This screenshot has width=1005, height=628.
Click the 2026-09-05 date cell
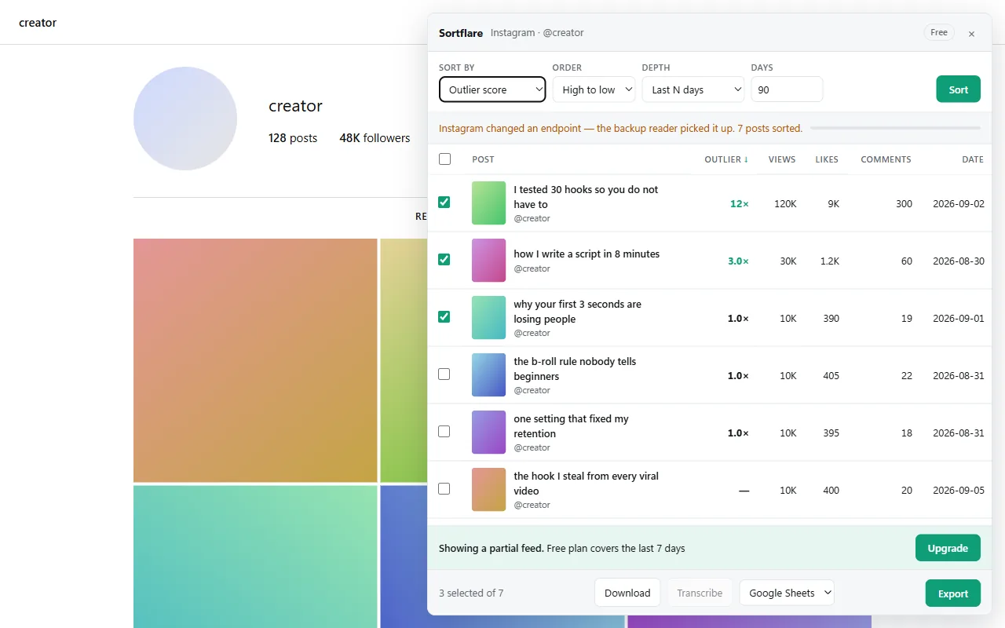[x=959, y=491]
